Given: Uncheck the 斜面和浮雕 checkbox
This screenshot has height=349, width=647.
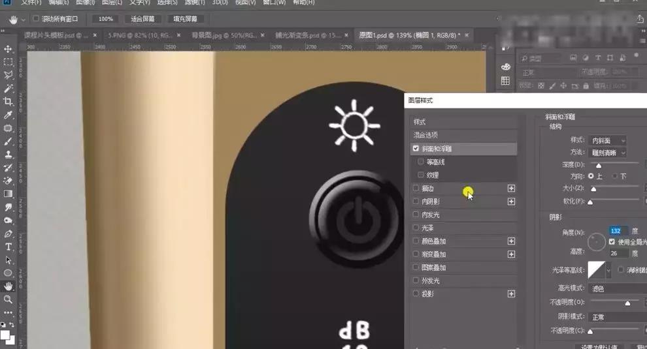Looking at the screenshot, I should coord(416,148).
